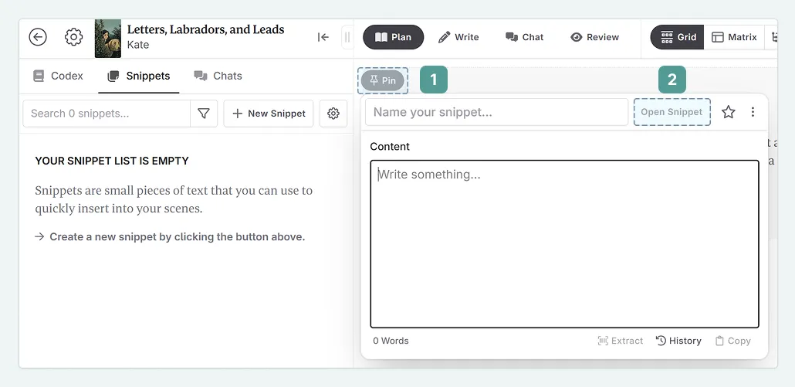Focus the Search snippets field
This screenshot has width=795, height=387.
[x=107, y=114]
